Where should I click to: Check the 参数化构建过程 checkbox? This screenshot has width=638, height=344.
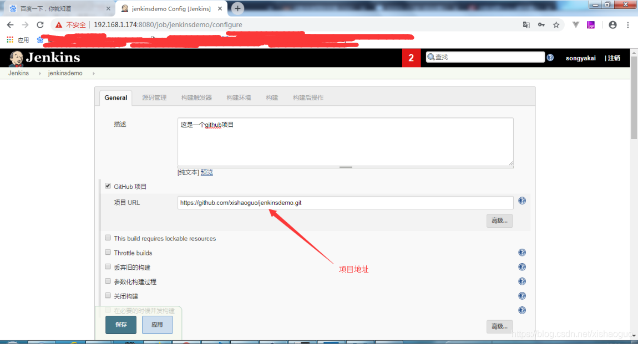tap(108, 281)
